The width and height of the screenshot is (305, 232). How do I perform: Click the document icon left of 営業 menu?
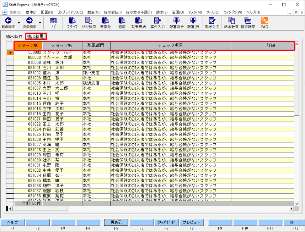(5, 12)
